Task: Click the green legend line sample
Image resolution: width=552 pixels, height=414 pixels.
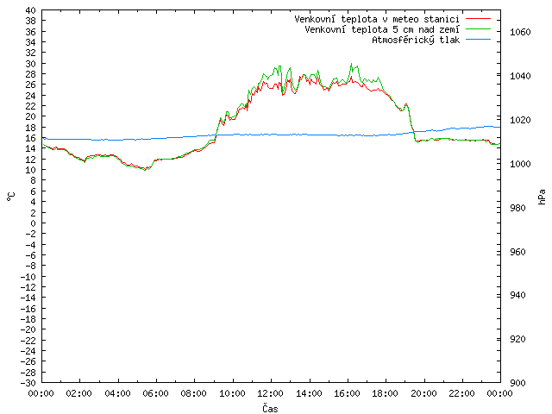Action: click(478, 29)
